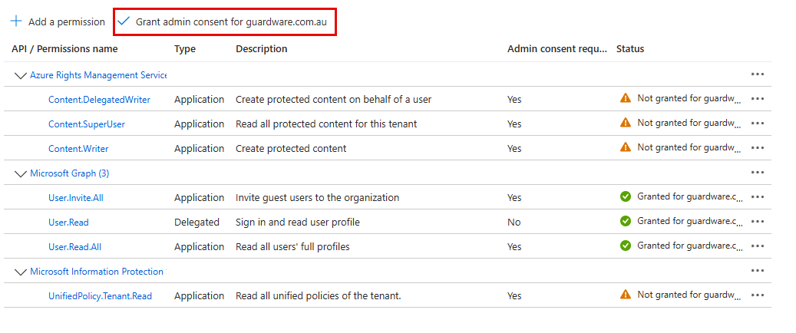Click the Status column header
This screenshot has width=796, height=333.
[630, 49]
